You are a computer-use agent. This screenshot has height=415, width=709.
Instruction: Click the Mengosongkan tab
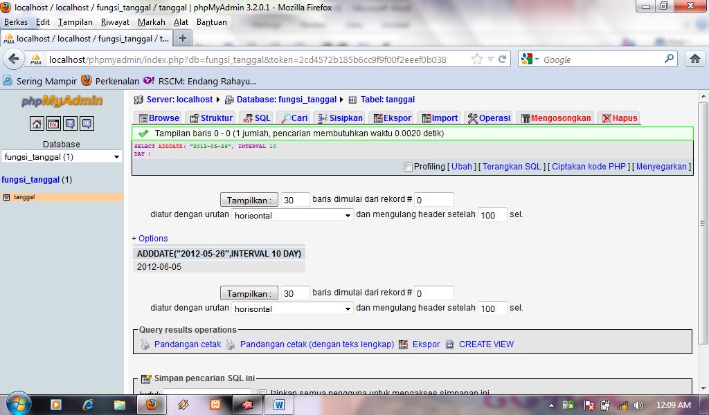tap(556, 118)
